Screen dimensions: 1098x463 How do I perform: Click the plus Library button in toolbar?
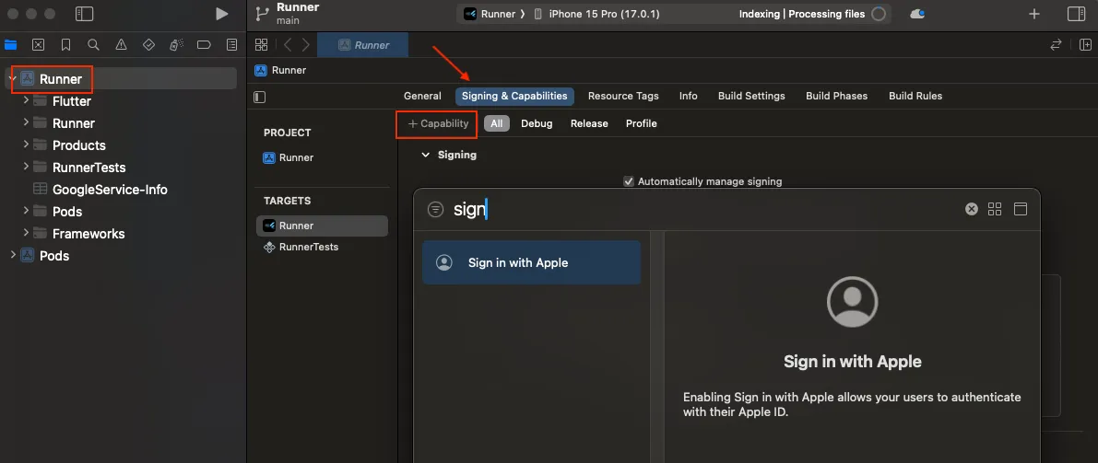click(x=1033, y=14)
